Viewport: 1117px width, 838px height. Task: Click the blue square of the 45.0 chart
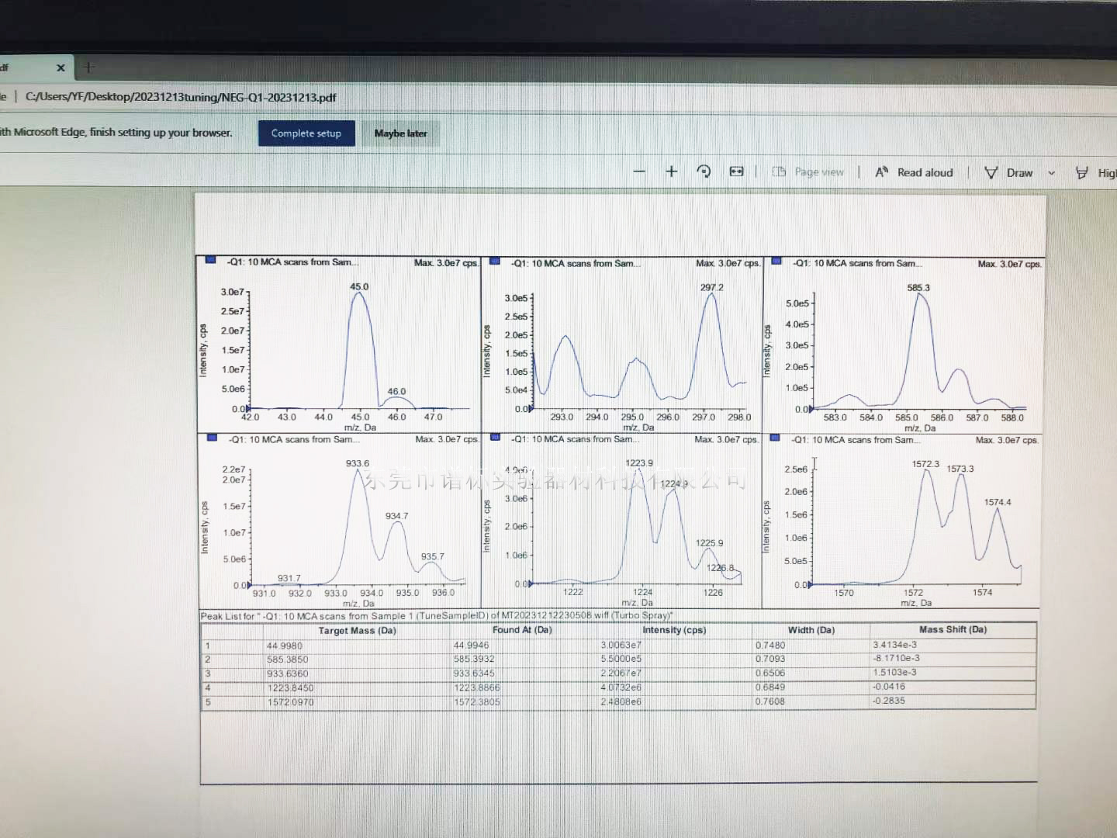click(210, 261)
